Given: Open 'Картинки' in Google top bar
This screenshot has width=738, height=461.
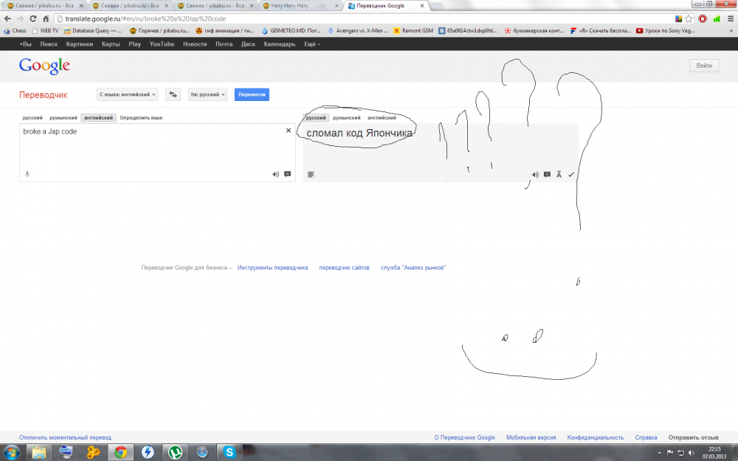Looking at the screenshot, I should point(80,44).
